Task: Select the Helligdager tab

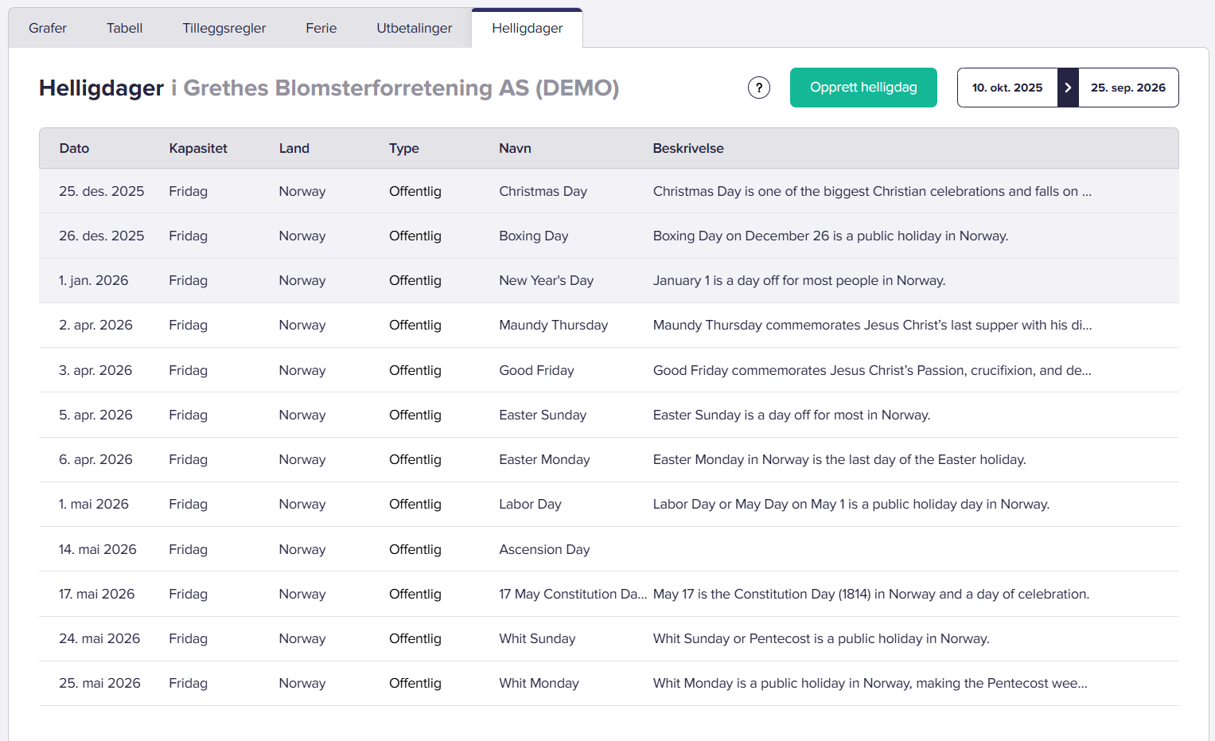Action: (527, 29)
